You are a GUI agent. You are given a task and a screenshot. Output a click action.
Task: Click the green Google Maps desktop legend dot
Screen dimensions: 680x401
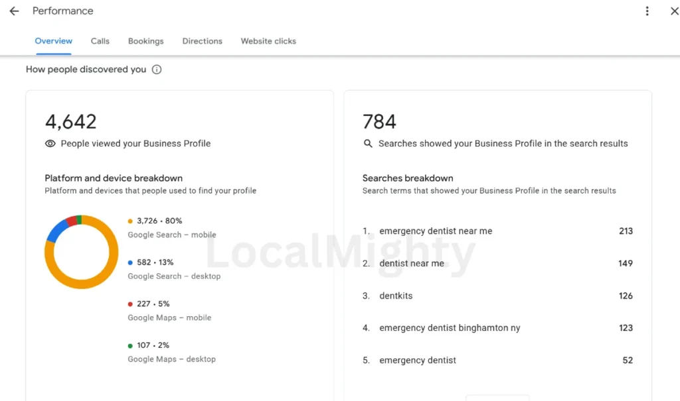click(x=131, y=345)
